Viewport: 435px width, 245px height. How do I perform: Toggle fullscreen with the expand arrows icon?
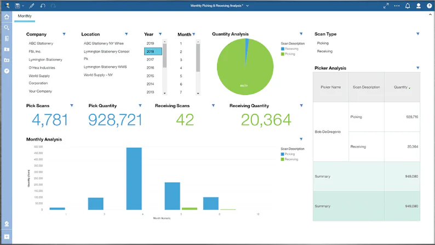pyautogui.click(x=386, y=5)
